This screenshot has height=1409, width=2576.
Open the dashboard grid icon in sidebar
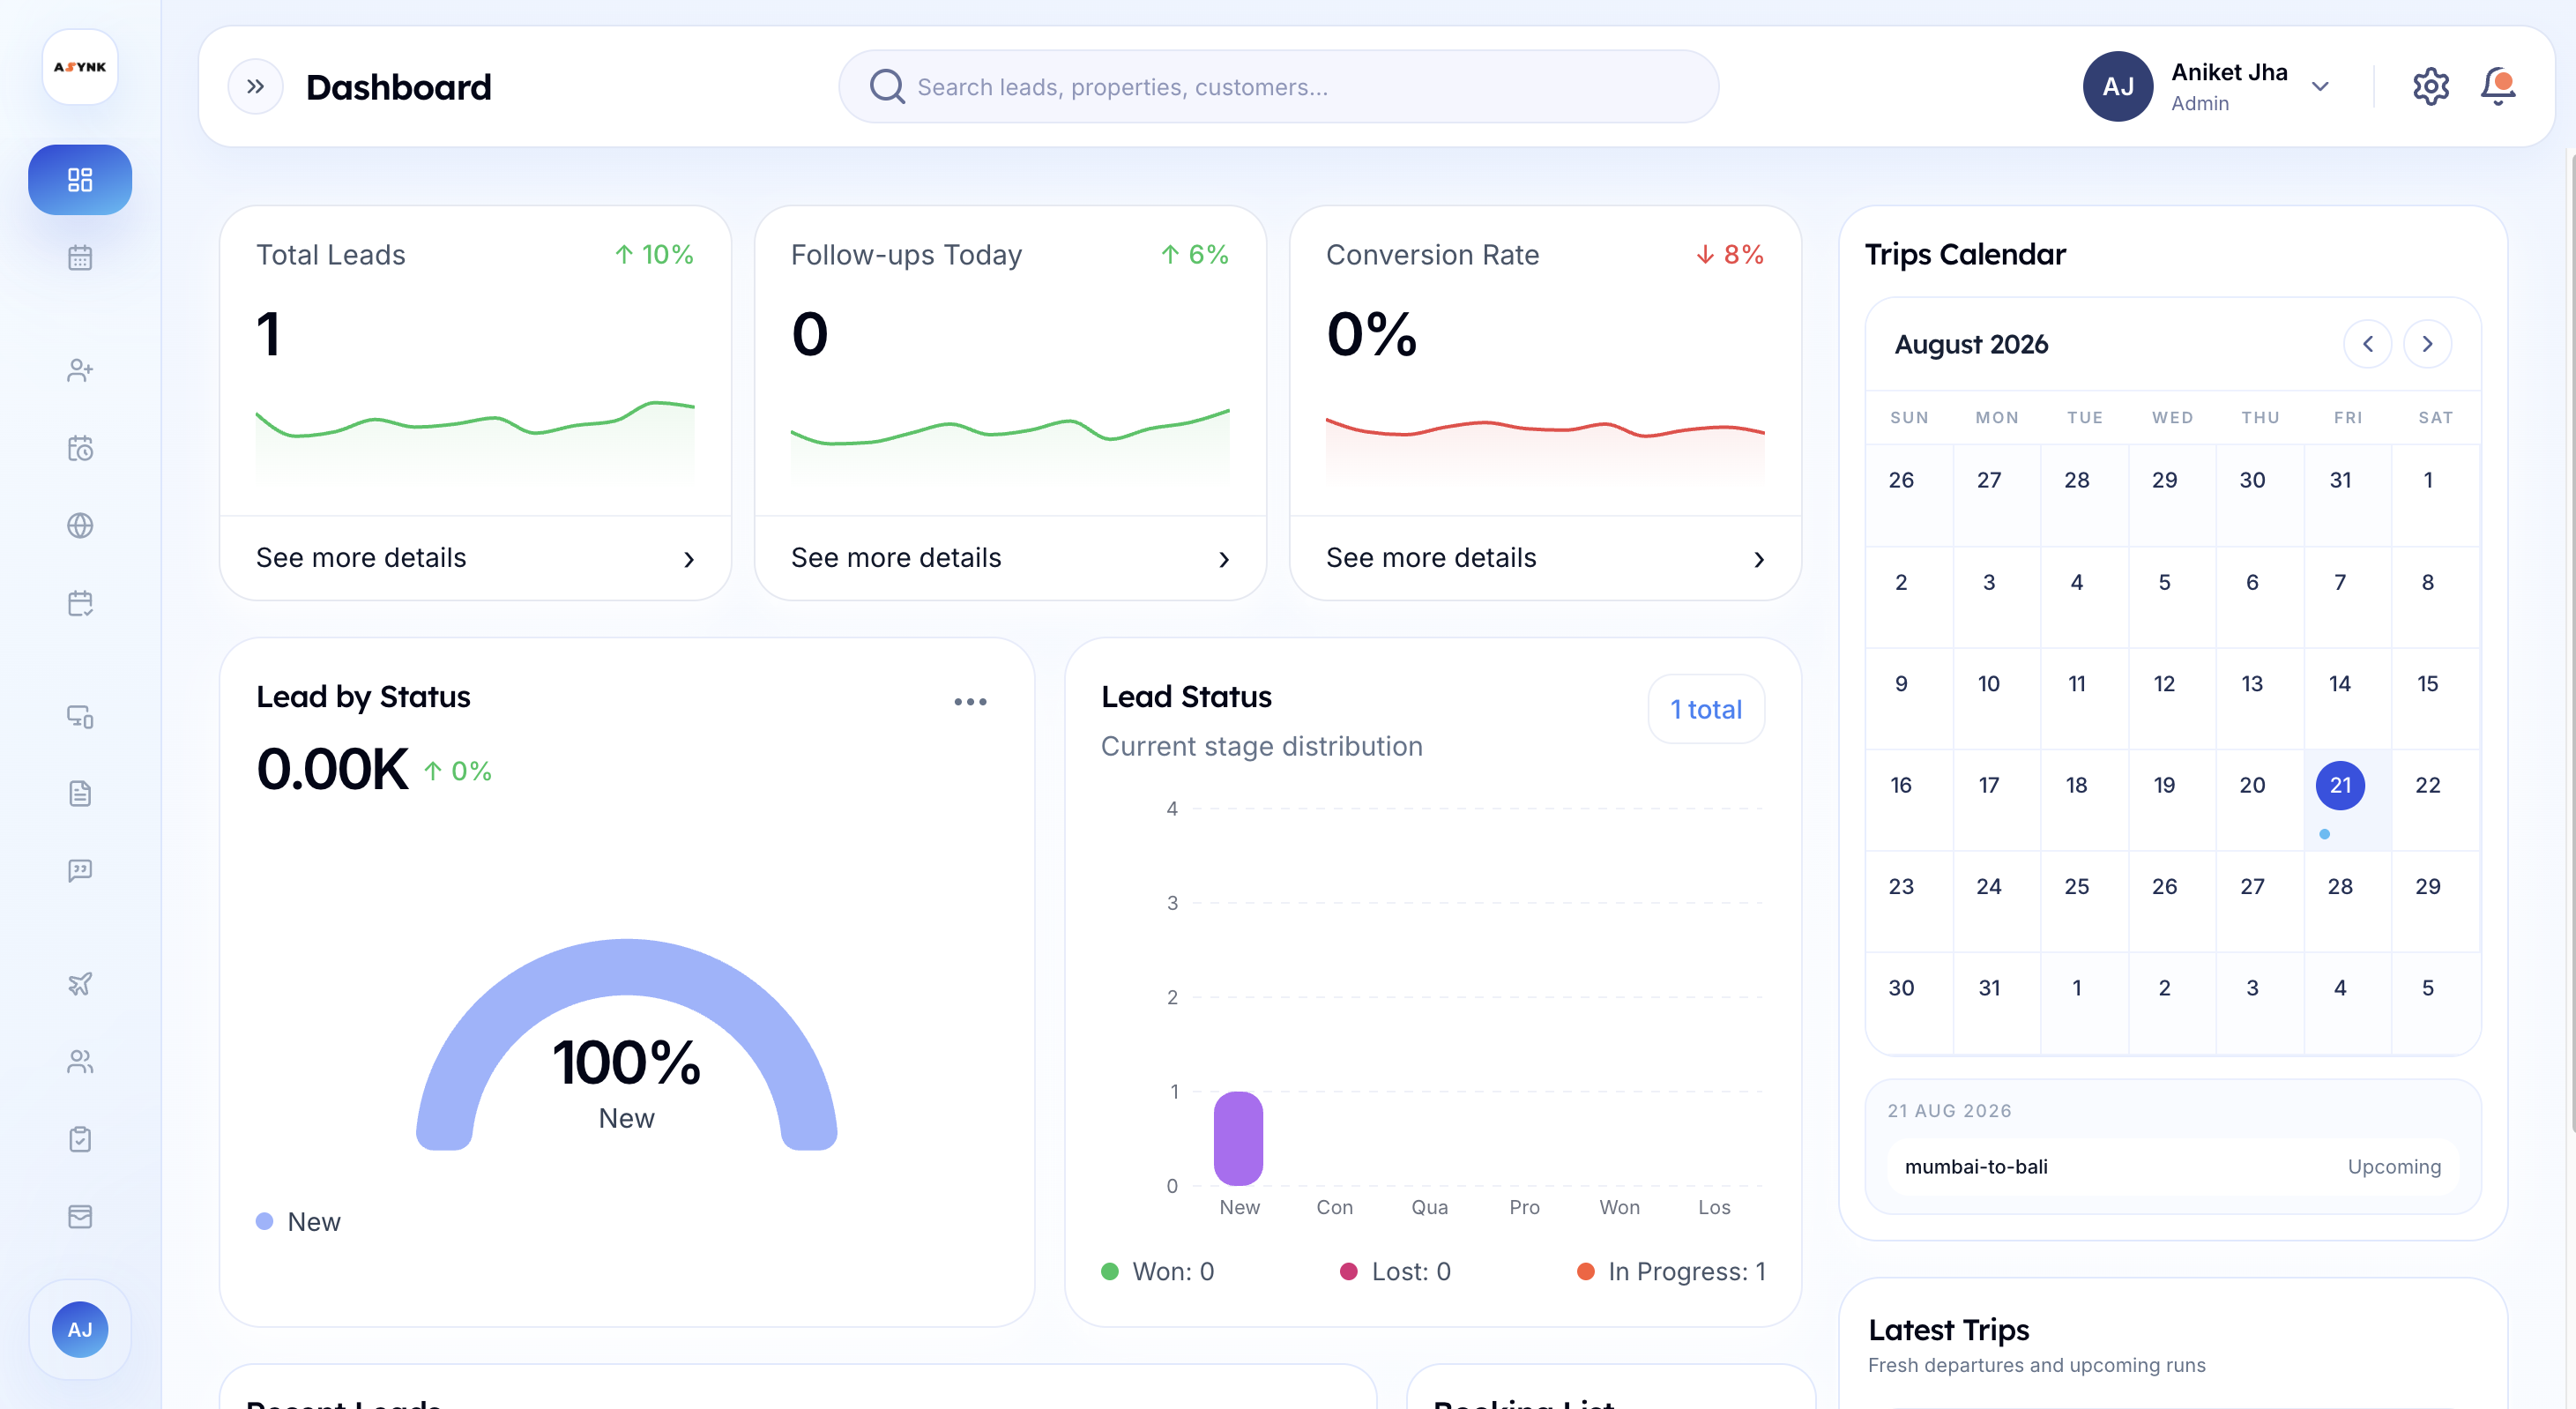(80, 180)
